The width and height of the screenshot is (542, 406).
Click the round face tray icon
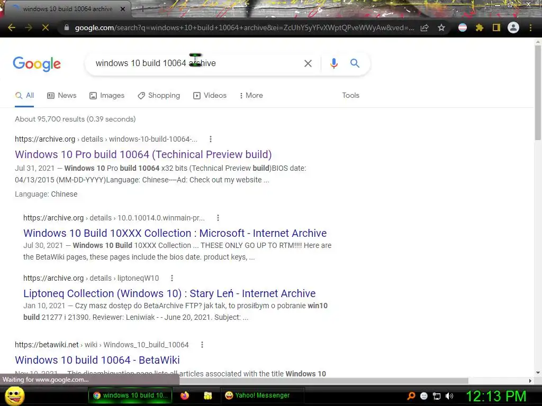(x=424, y=396)
